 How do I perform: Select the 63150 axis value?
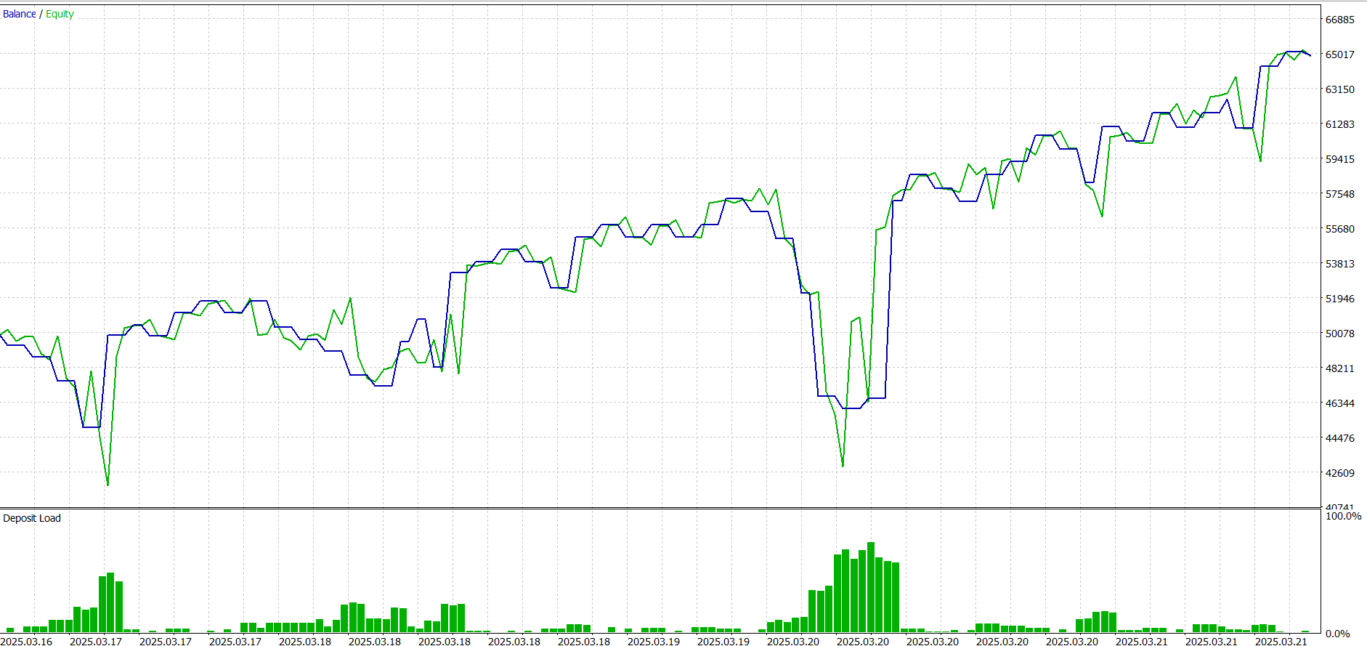tap(1339, 89)
